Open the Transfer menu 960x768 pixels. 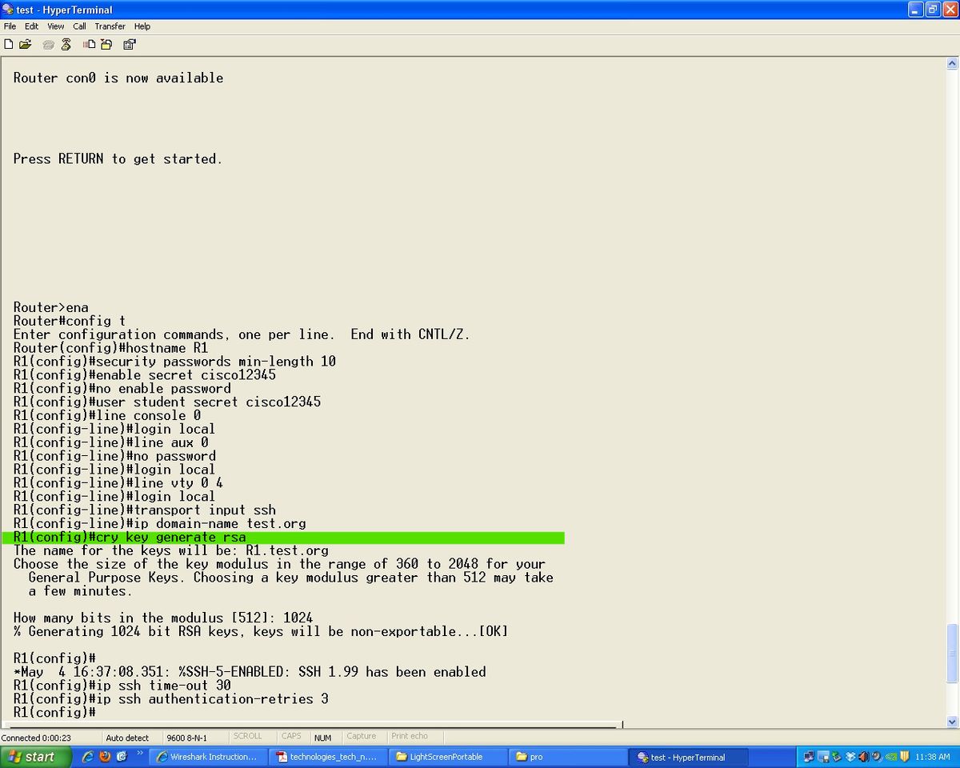point(110,26)
